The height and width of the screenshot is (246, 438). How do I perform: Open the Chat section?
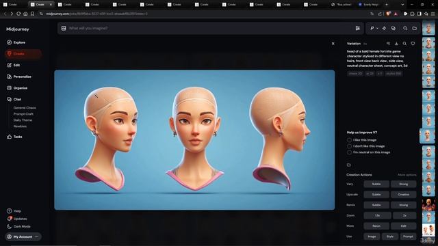coord(14,99)
